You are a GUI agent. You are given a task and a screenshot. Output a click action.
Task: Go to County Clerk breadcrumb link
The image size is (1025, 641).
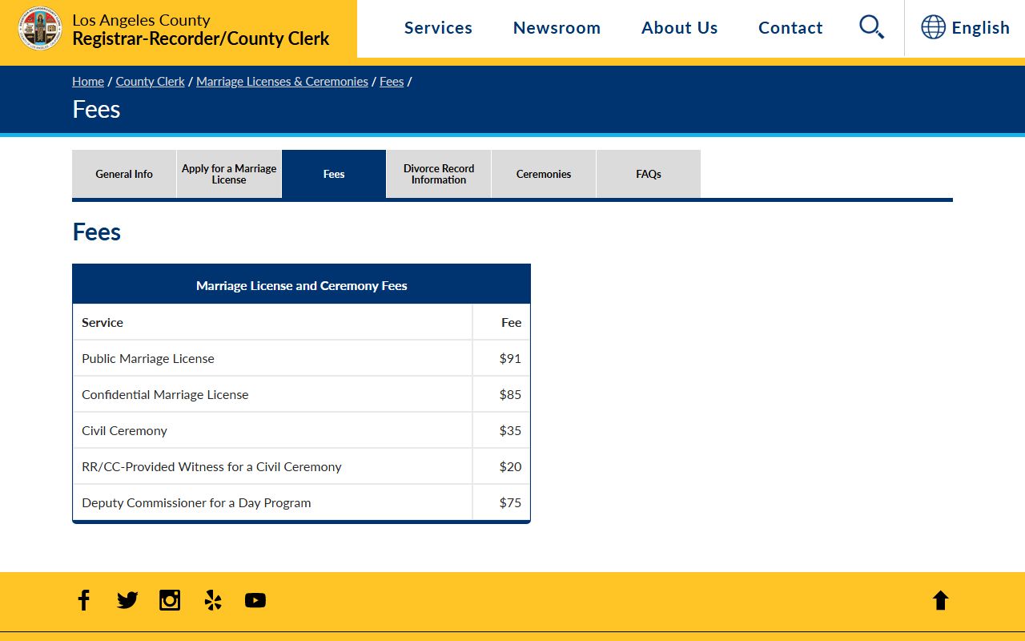point(150,82)
